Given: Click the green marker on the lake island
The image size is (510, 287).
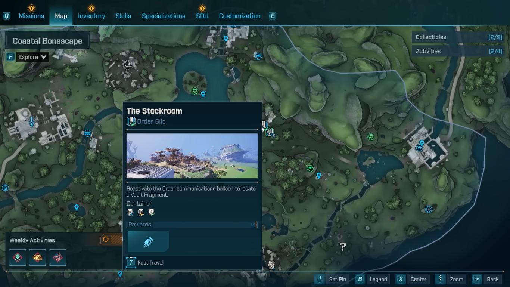Looking at the screenshot, I should [195, 91].
